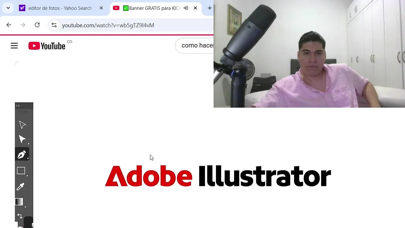This screenshot has height=228, width=405.
Task: Select the Gradient tool
Action: [x=19, y=202]
